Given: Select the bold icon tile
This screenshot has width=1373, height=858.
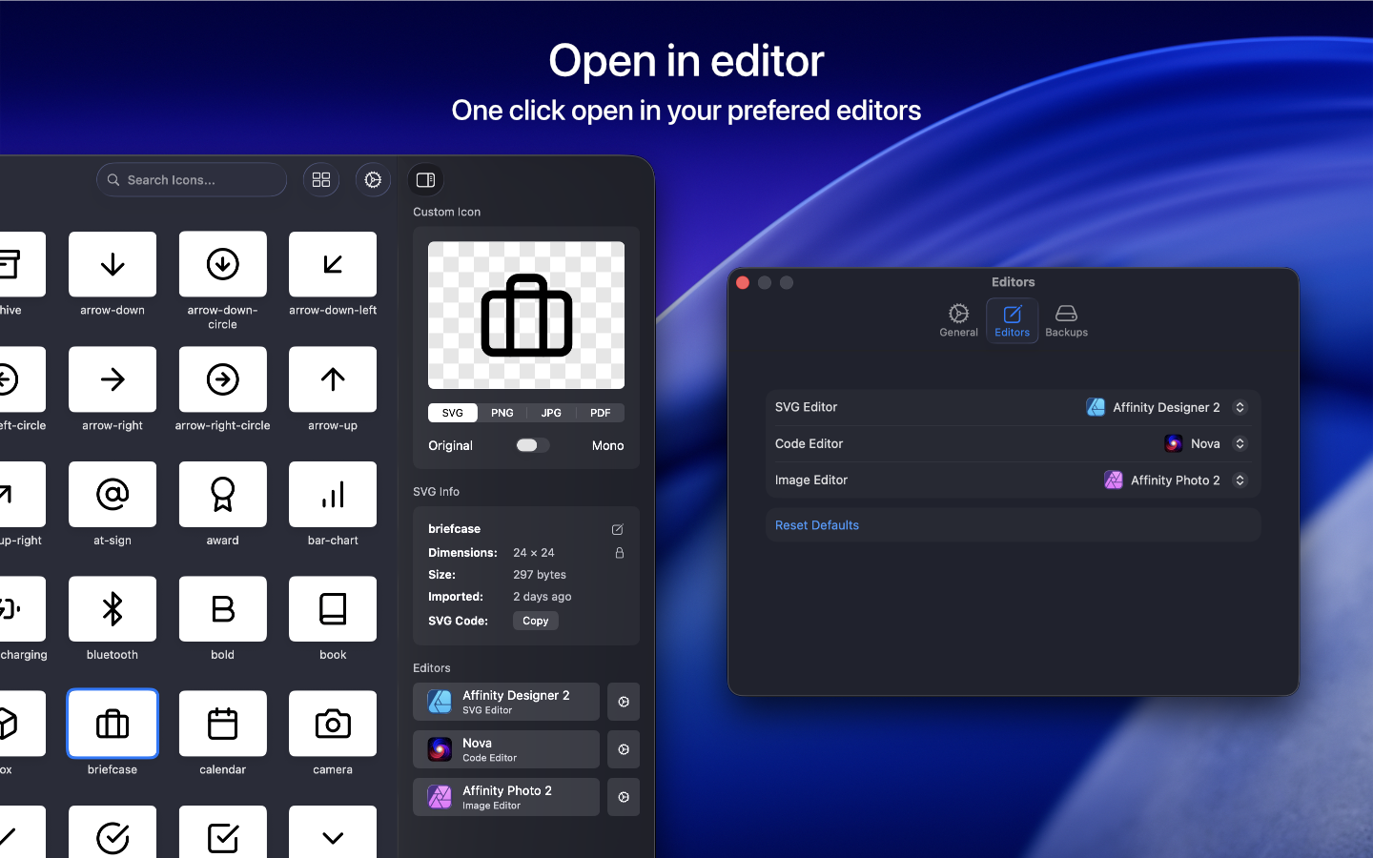Looking at the screenshot, I should (223, 609).
